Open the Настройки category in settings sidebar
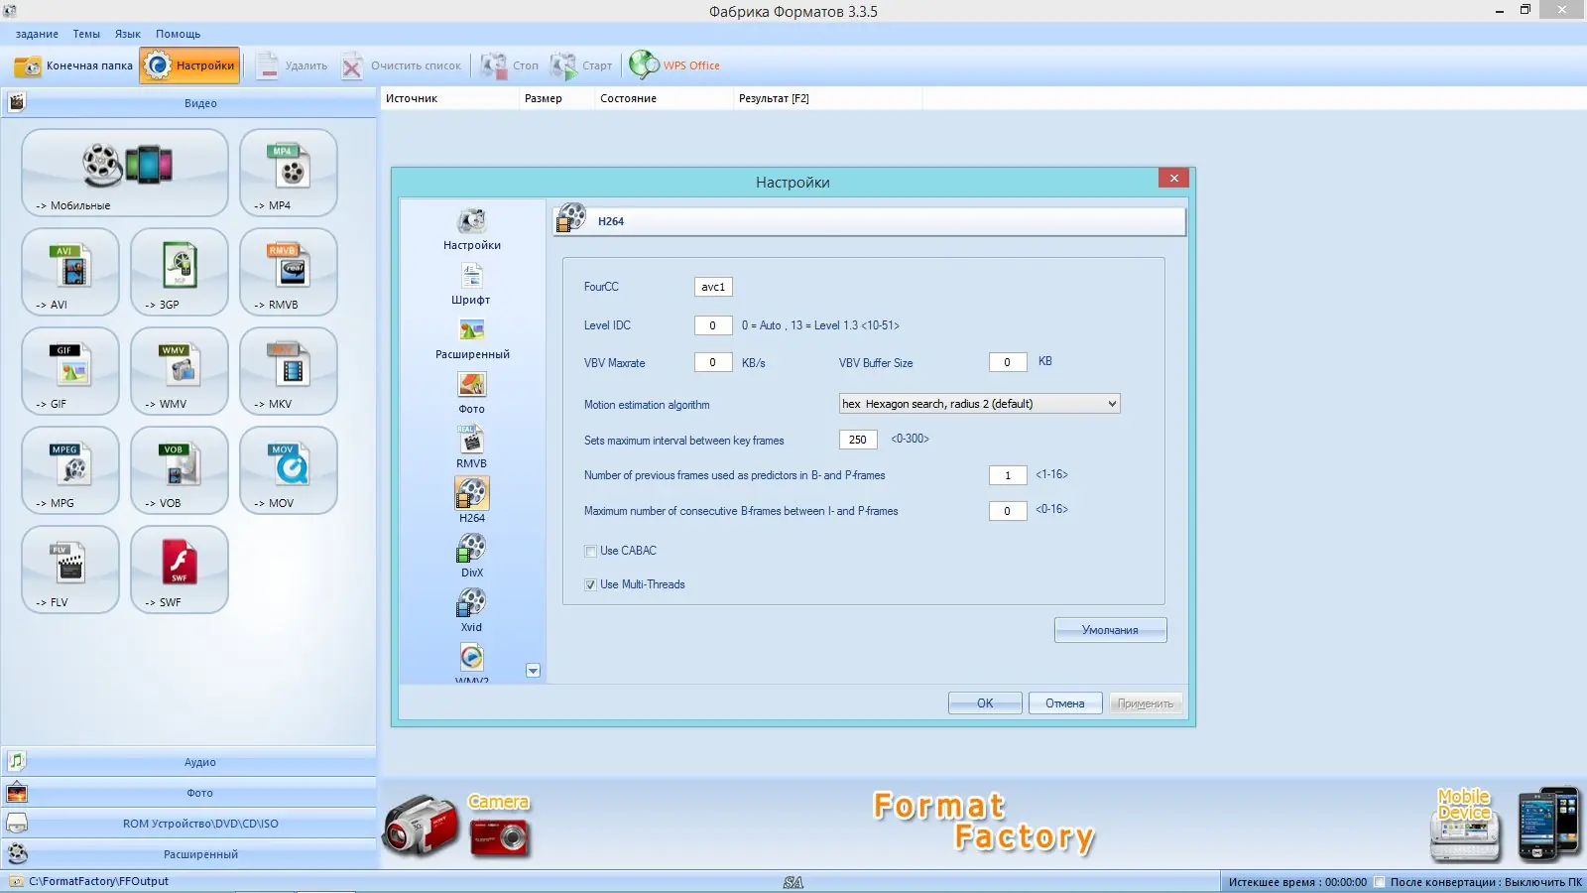Image resolution: width=1587 pixels, height=893 pixels. pos(472,229)
